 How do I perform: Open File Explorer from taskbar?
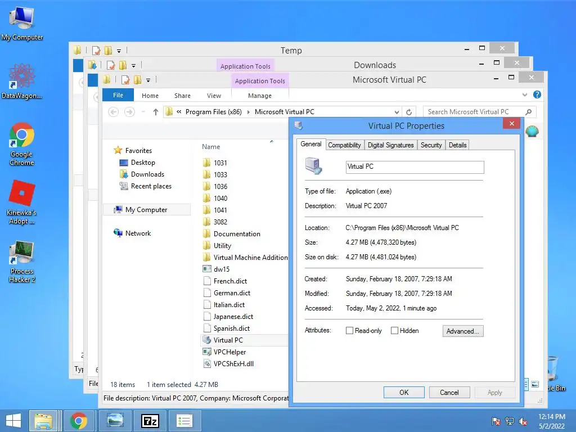(43, 421)
